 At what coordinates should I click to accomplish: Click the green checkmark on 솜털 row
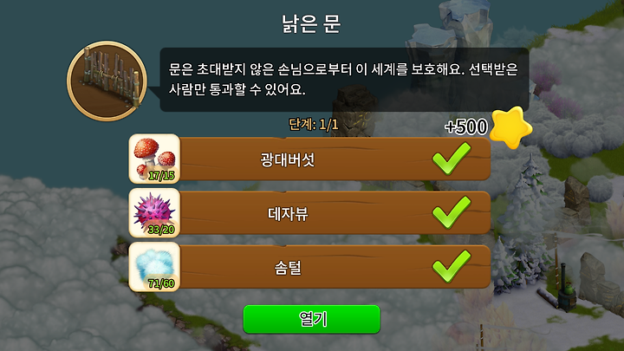click(452, 267)
